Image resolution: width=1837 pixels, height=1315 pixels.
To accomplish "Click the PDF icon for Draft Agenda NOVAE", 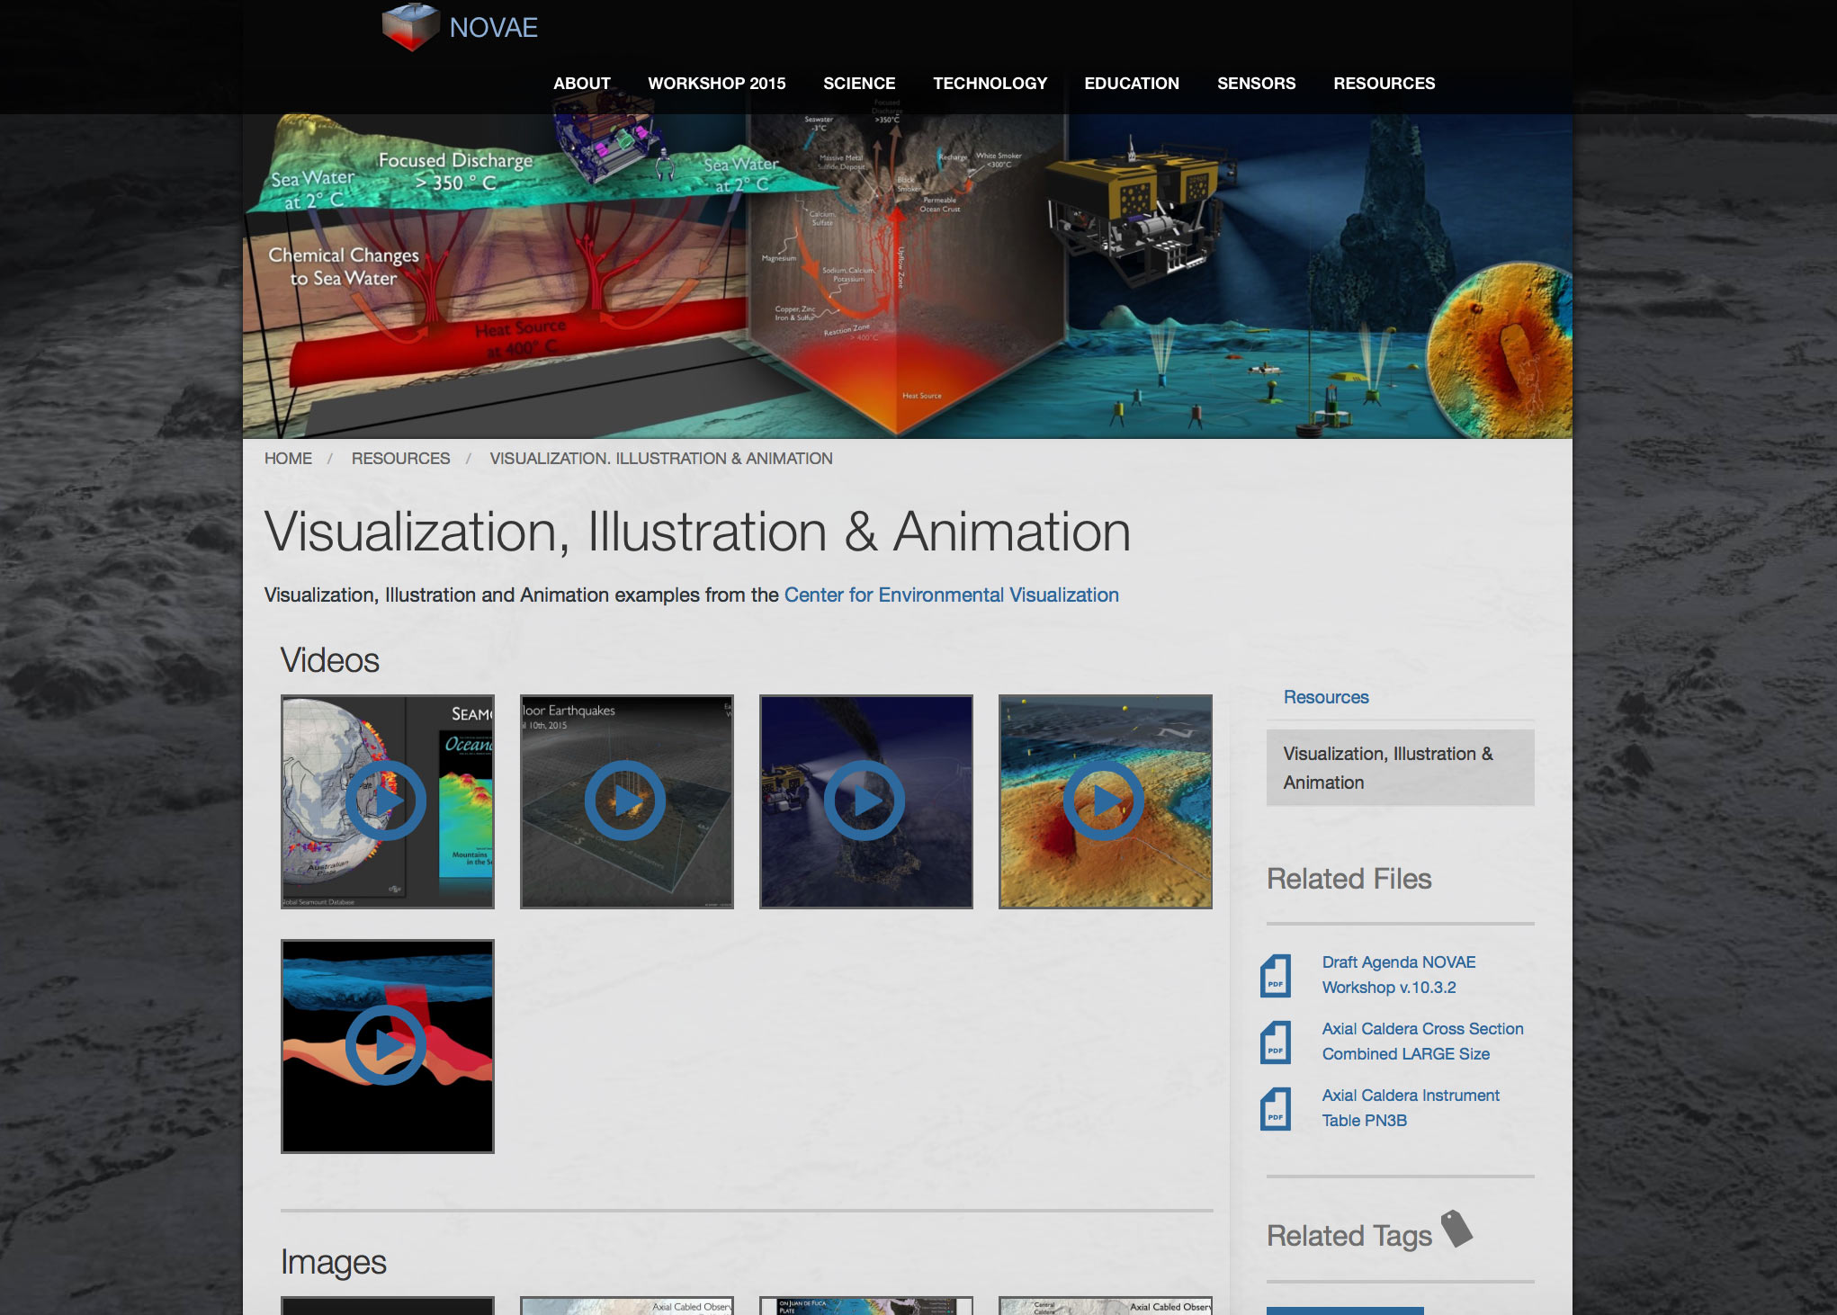I will pos(1276,976).
